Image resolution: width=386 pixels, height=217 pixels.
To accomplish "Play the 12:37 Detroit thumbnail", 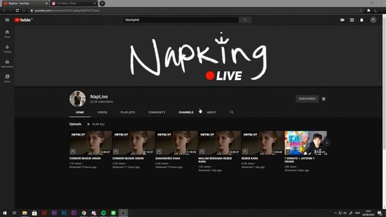I will pyautogui.click(x=133, y=143).
